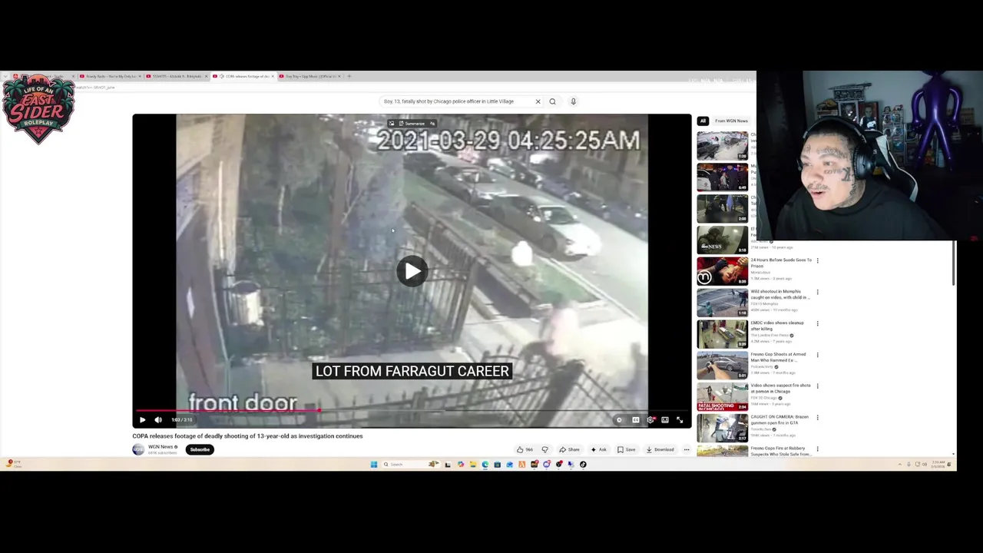Open the Windows Start menu
This screenshot has height=553, width=983.
point(374,464)
